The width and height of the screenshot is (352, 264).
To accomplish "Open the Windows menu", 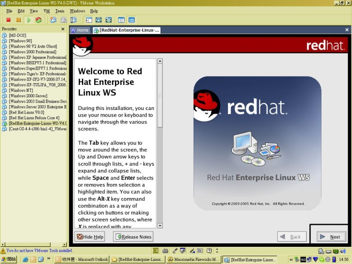I will [77, 11].
